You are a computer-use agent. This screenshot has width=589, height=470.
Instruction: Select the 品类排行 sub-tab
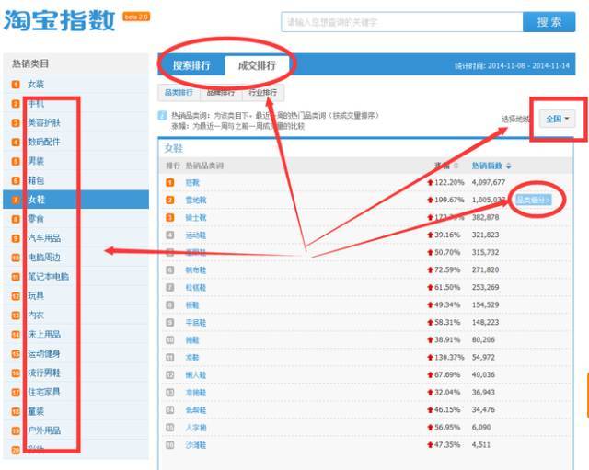click(x=179, y=93)
